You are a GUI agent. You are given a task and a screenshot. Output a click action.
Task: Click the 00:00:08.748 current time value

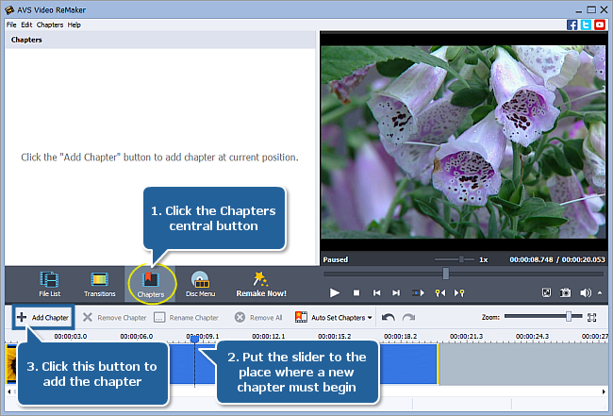click(x=531, y=259)
